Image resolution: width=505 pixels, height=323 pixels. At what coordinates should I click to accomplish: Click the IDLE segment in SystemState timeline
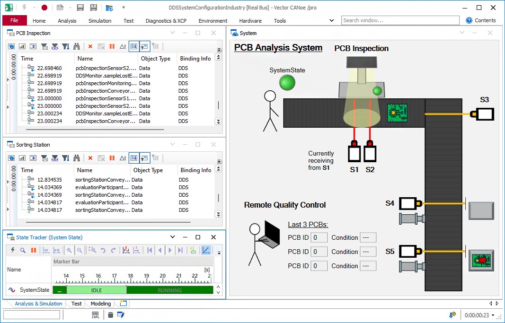[x=96, y=290]
